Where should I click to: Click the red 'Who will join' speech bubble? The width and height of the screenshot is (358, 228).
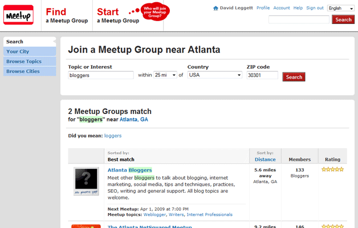pyautogui.click(x=155, y=11)
